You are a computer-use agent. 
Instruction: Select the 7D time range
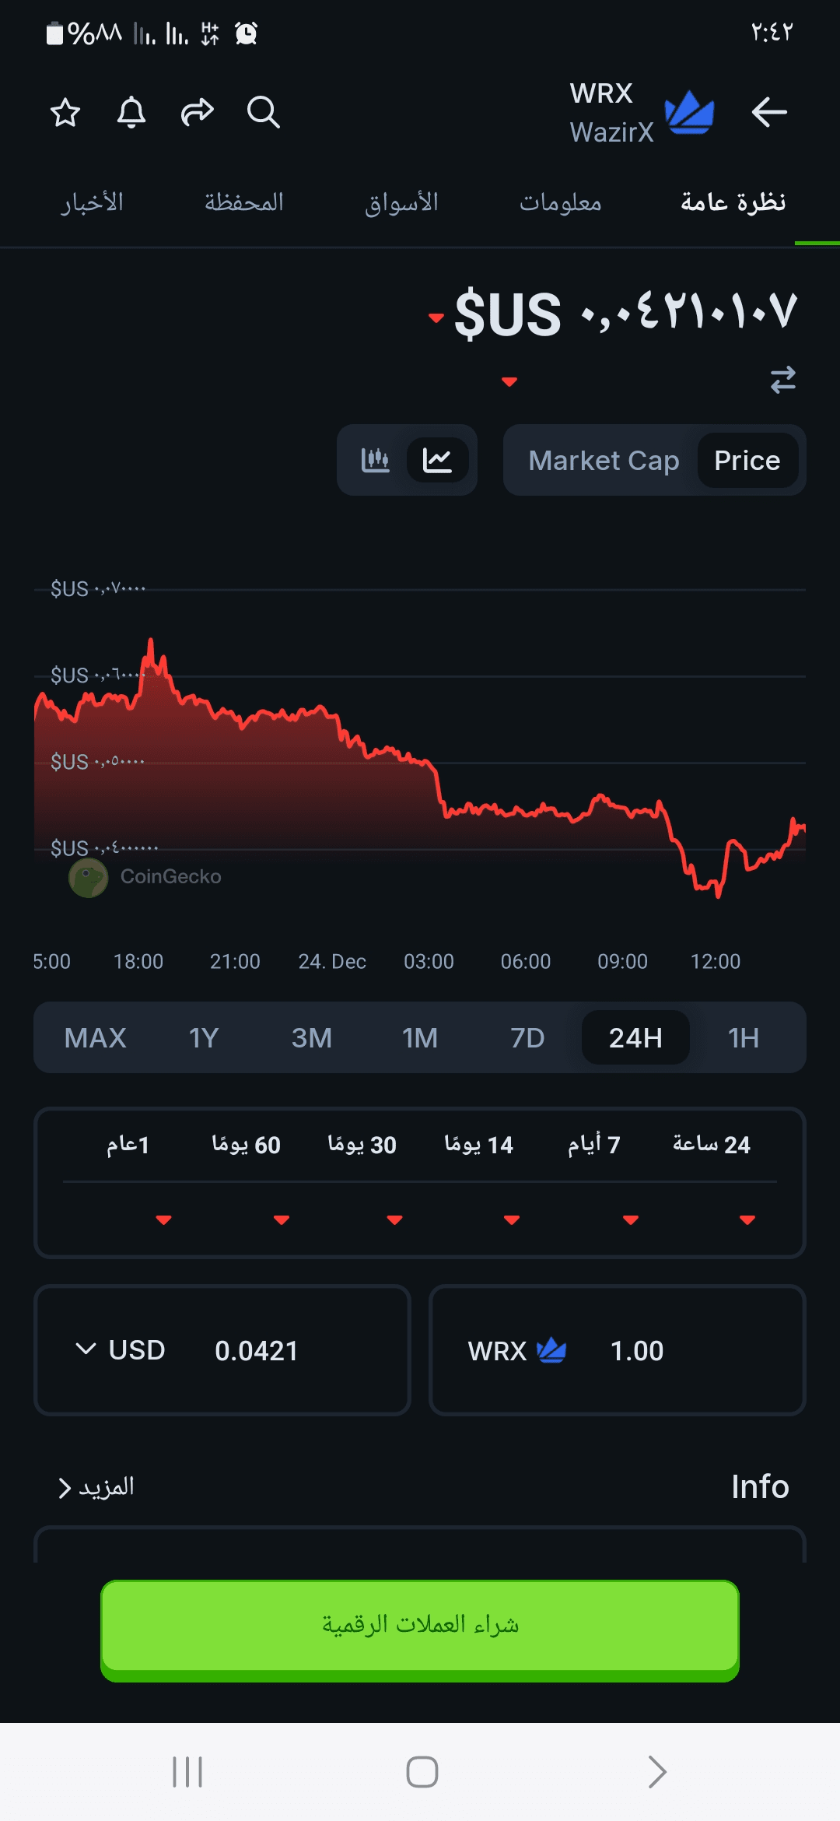pos(527,1038)
